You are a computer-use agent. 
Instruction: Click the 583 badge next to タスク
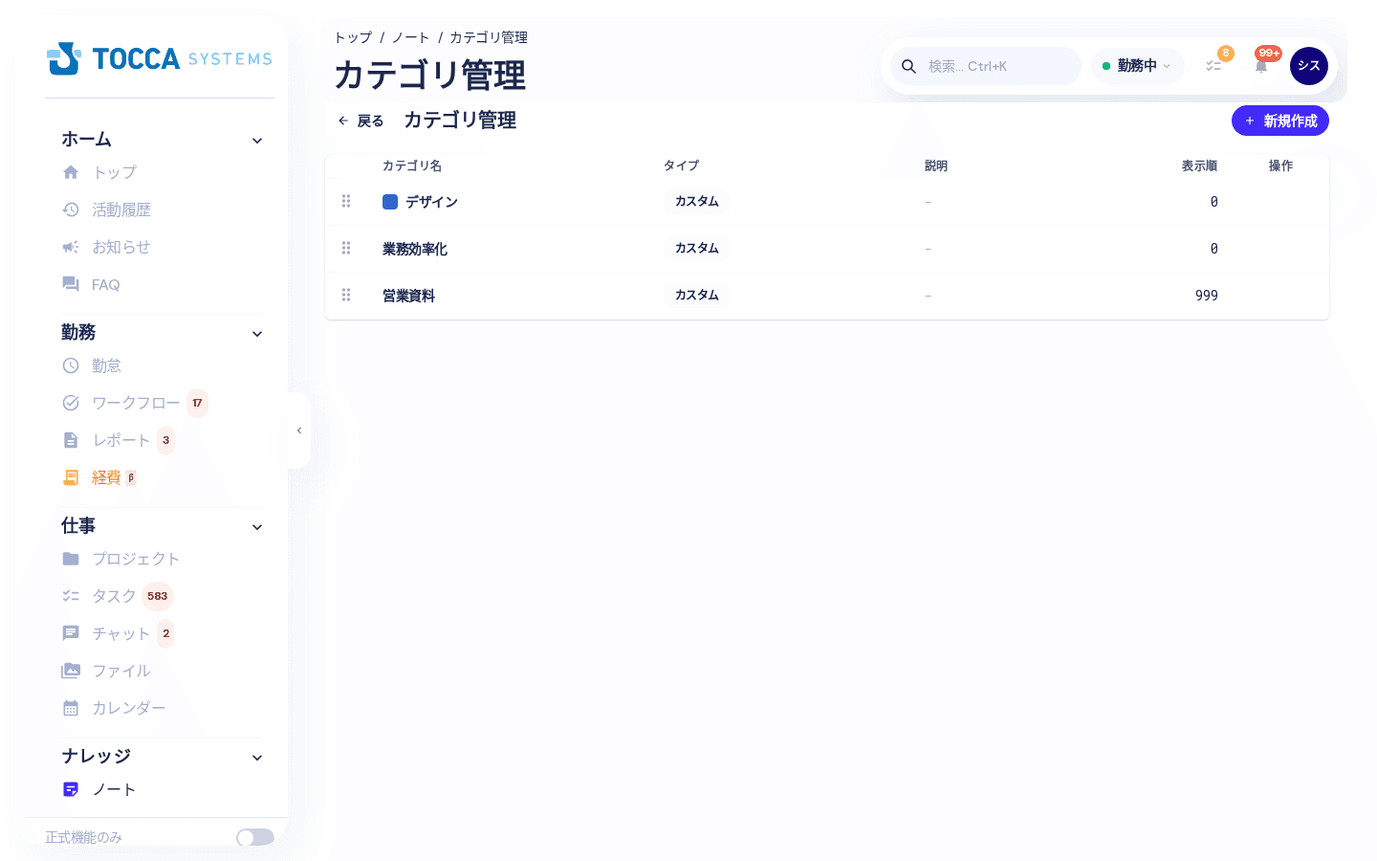click(158, 596)
